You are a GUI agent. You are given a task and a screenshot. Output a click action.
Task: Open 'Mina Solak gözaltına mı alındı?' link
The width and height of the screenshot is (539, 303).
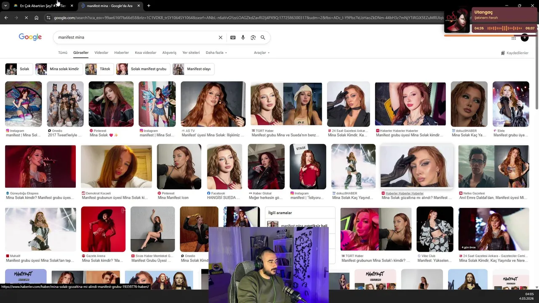tap(416, 197)
